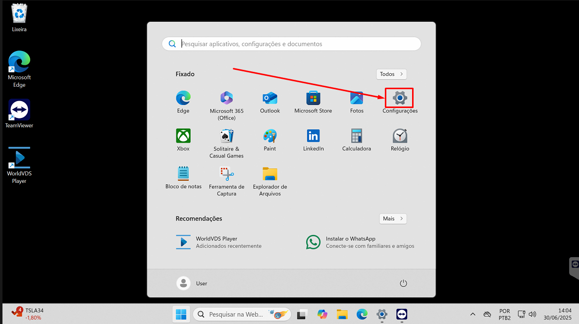Open Settings gear on the taskbar
The width and height of the screenshot is (579, 324).
click(x=382, y=315)
